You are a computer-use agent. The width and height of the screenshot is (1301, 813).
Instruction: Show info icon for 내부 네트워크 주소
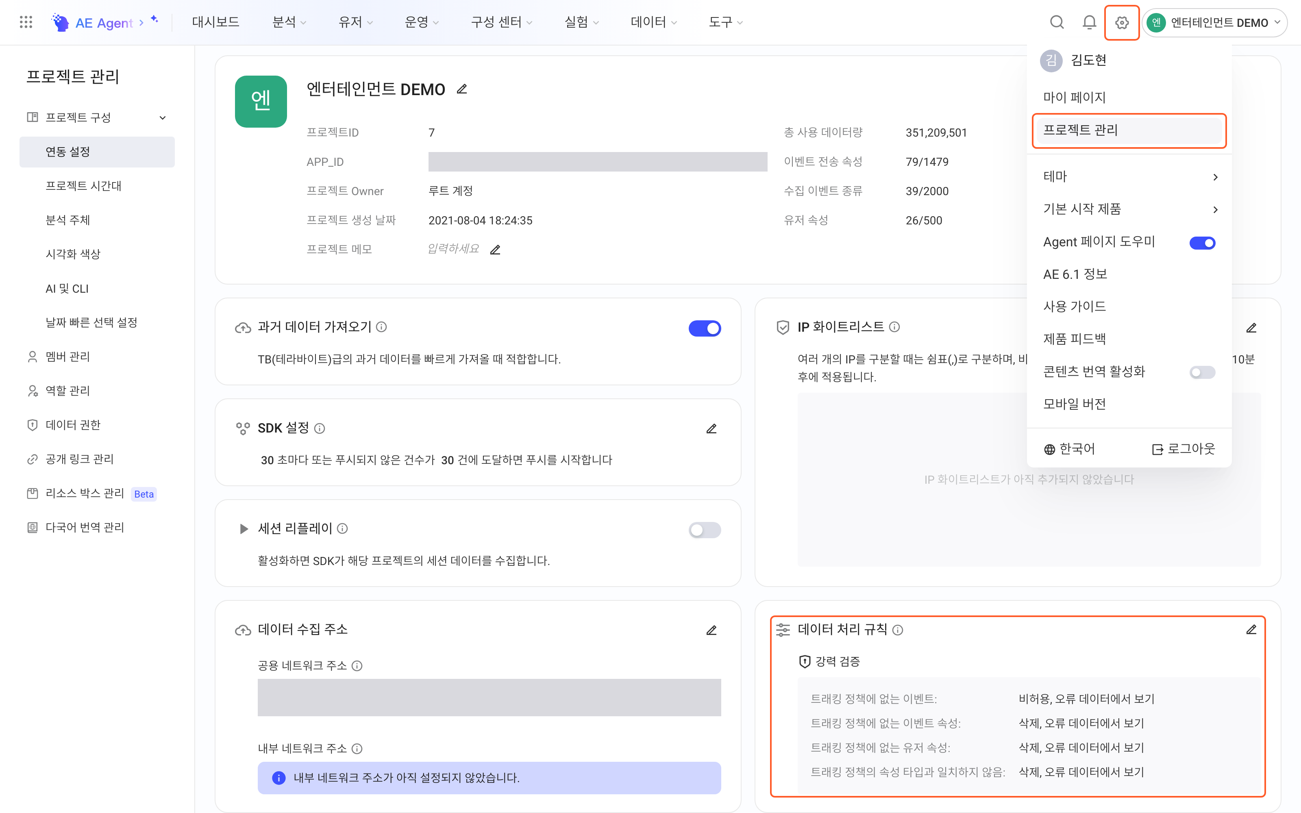click(x=357, y=748)
